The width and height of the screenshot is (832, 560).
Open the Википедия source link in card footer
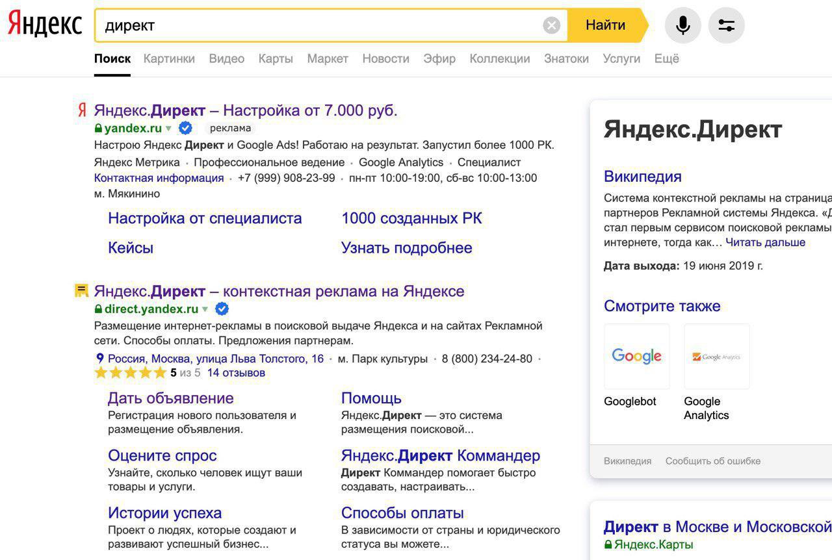click(627, 461)
